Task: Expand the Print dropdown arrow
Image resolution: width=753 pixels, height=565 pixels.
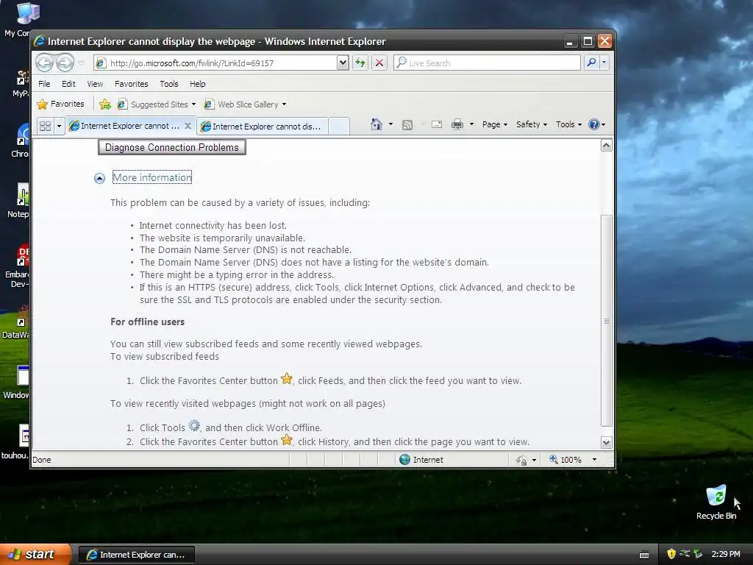Action: click(471, 124)
